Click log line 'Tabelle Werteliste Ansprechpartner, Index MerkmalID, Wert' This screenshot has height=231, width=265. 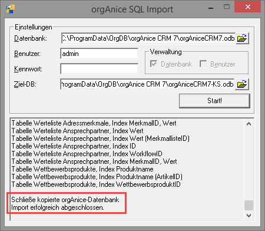coord(94,161)
